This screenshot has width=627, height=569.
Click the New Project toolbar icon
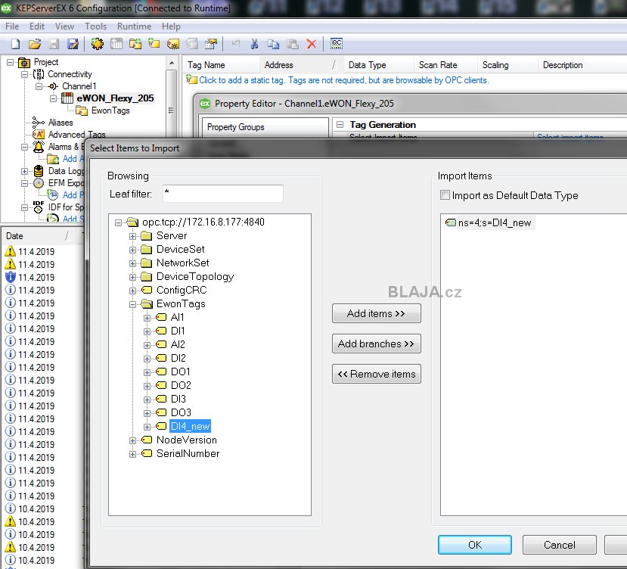[16, 44]
